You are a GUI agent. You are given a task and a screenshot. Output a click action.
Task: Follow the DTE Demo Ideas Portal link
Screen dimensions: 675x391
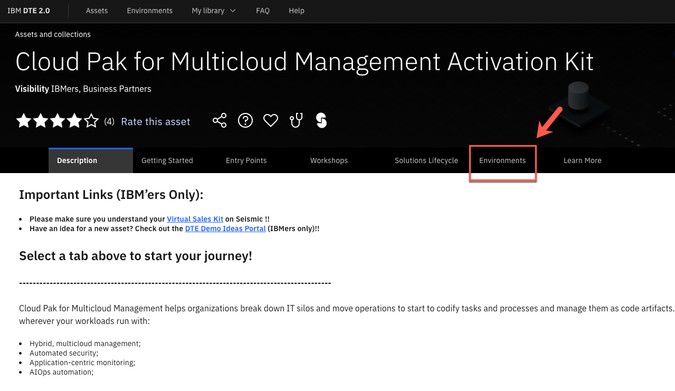(x=225, y=228)
